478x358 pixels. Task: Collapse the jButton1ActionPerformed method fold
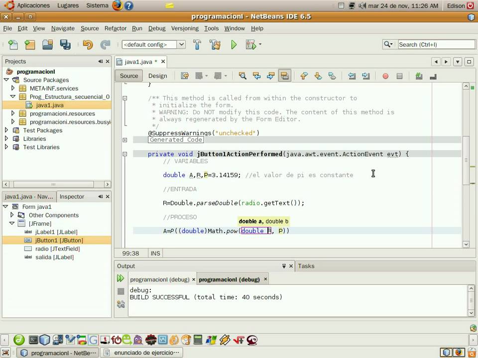(124, 154)
